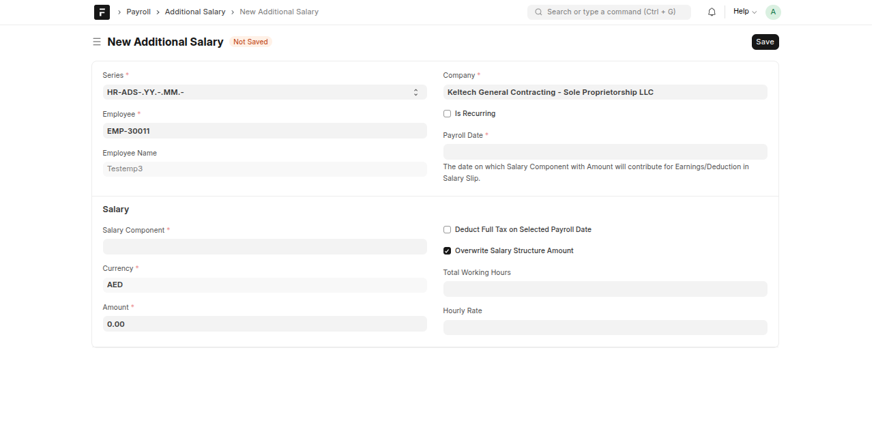Open the notifications bell icon

tap(712, 12)
